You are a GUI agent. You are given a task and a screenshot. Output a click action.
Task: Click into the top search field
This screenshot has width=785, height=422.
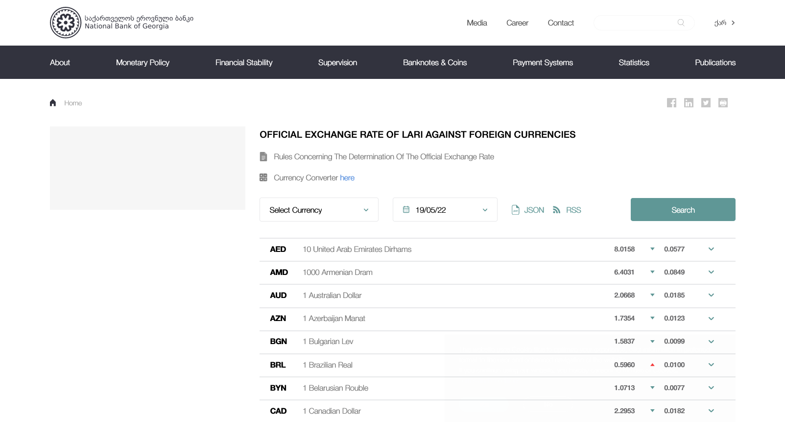click(635, 23)
